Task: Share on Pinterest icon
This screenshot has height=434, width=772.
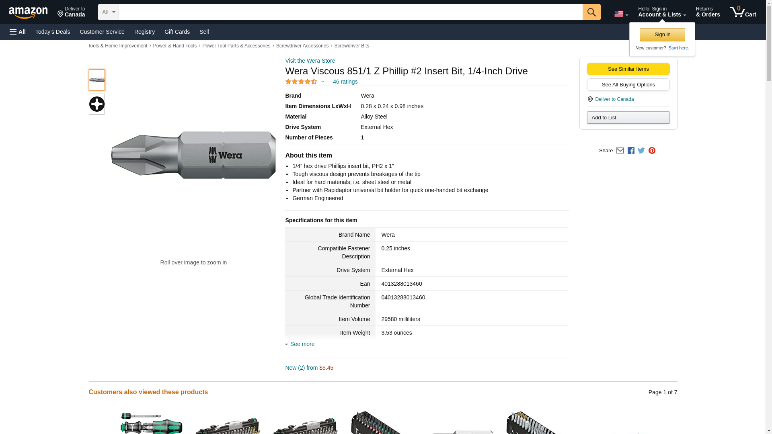Action: [652, 151]
